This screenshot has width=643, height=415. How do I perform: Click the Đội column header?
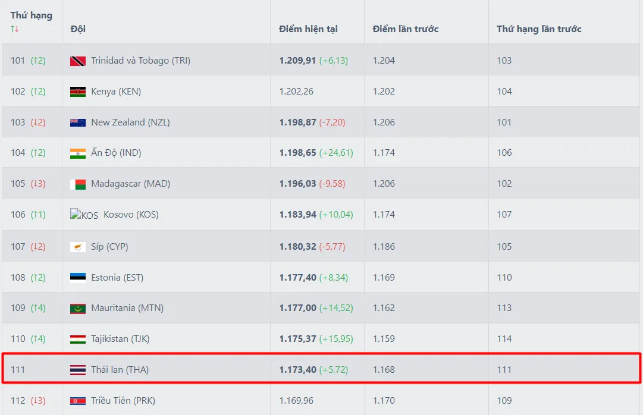[x=78, y=29]
